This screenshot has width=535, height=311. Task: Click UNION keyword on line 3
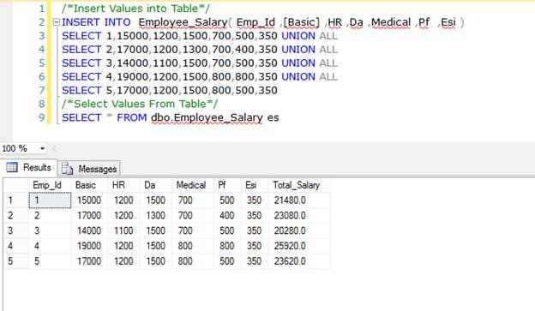click(x=298, y=36)
